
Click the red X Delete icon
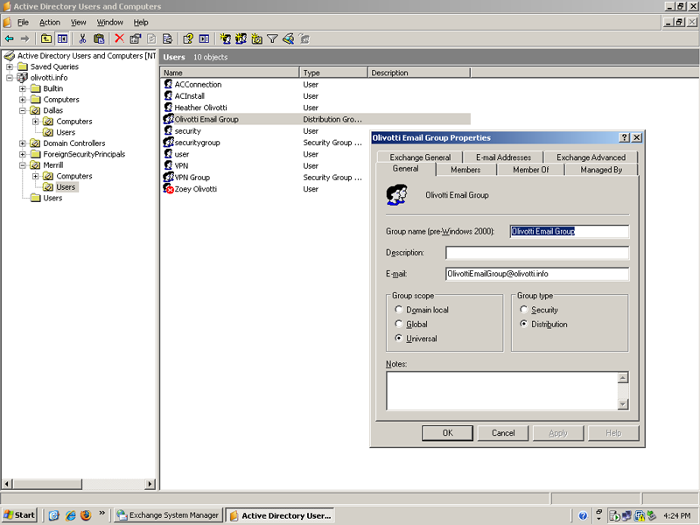click(119, 38)
